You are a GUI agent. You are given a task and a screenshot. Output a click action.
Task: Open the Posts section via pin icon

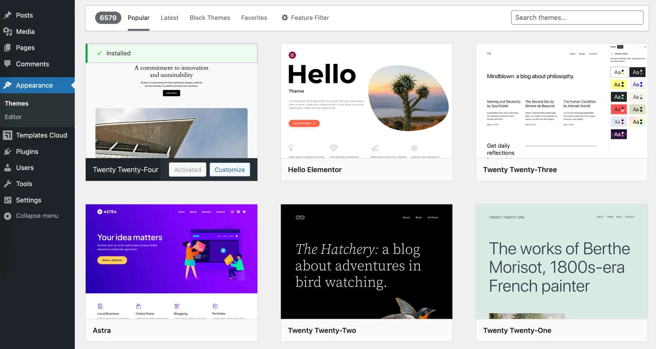pyautogui.click(x=8, y=15)
